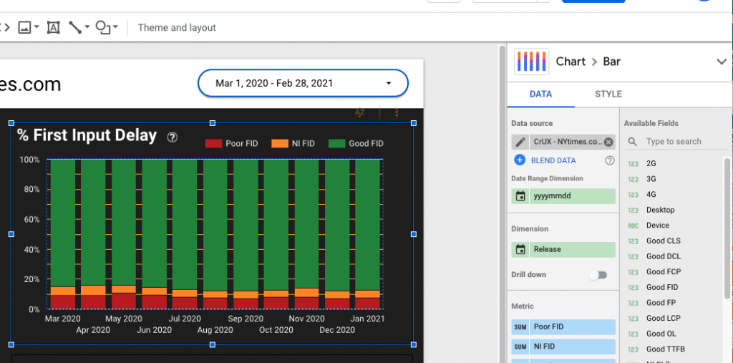Click the NI FID orange legend swatch
This screenshot has width=733, height=363.
coord(280,144)
